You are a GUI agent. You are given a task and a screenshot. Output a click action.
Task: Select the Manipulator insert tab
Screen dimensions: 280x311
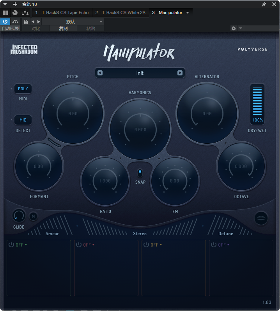(x=167, y=13)
